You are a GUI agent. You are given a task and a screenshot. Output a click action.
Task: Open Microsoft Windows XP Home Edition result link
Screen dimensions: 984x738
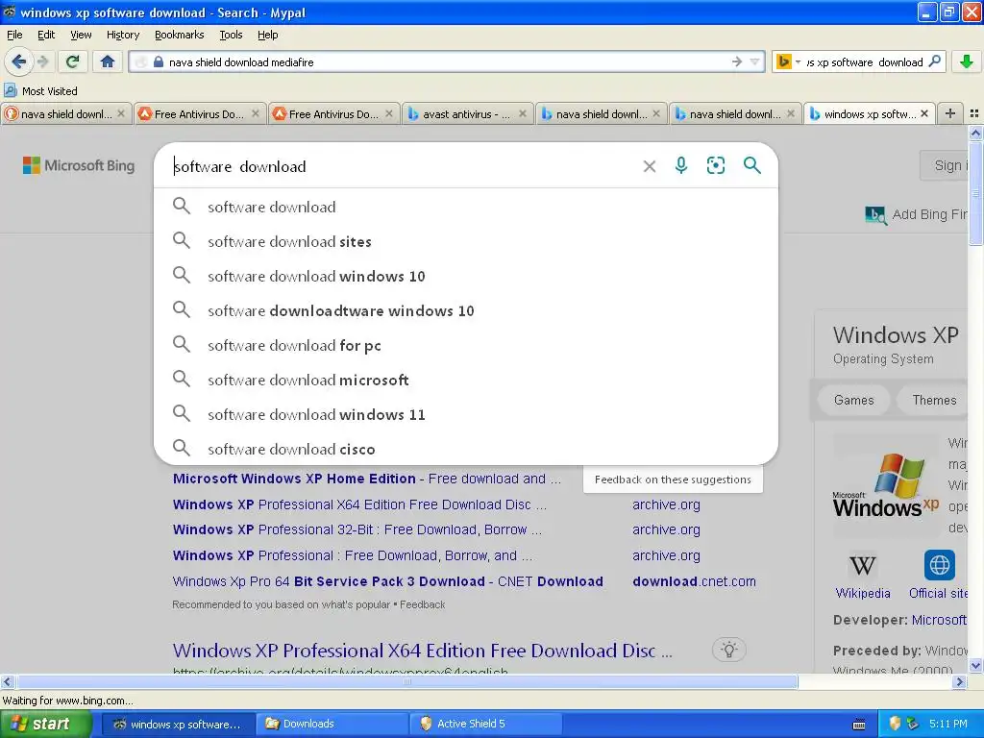coord(366,479)
